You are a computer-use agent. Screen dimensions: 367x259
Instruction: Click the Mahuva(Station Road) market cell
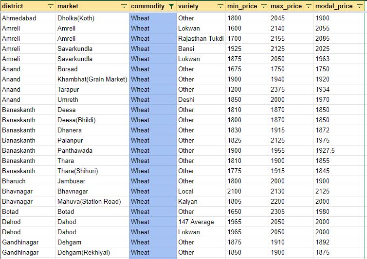[89, 201]
